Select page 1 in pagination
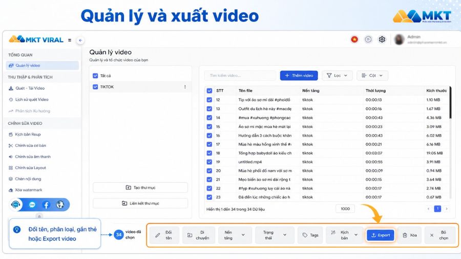The image size is (461, 259). pyautogui.click(x=437, y=209)
